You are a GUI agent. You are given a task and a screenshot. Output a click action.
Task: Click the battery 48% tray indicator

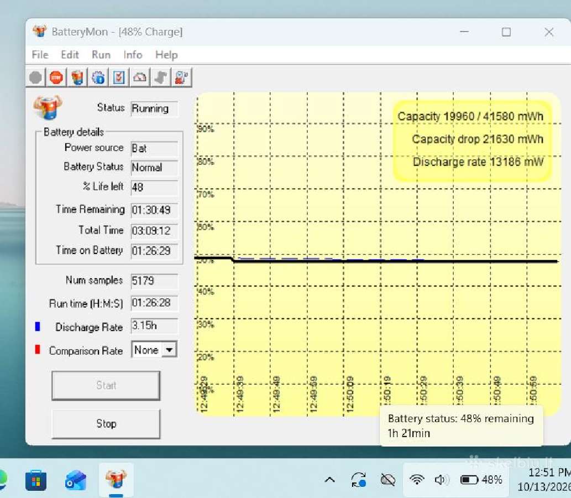[x=481, y=480]
